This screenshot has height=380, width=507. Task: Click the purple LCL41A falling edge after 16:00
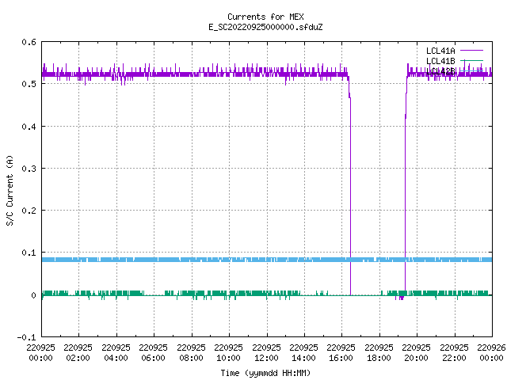(350, 194)
